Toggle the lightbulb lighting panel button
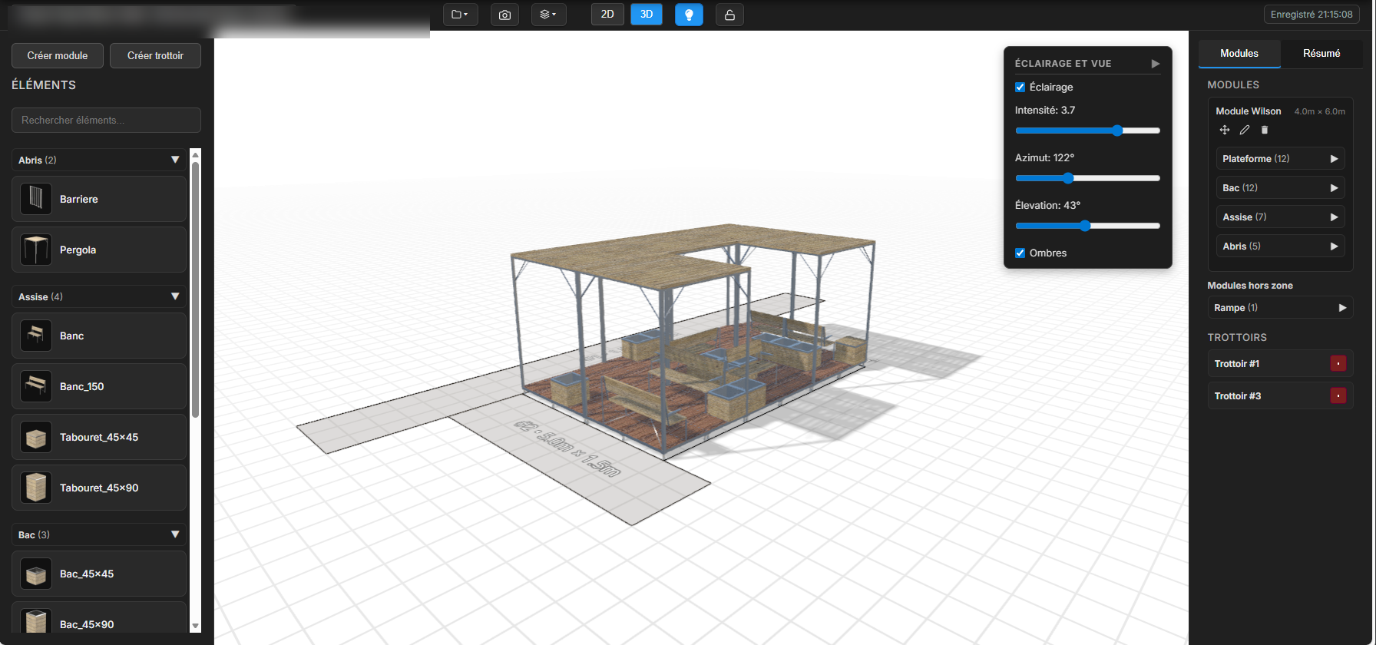 [689, 15]
